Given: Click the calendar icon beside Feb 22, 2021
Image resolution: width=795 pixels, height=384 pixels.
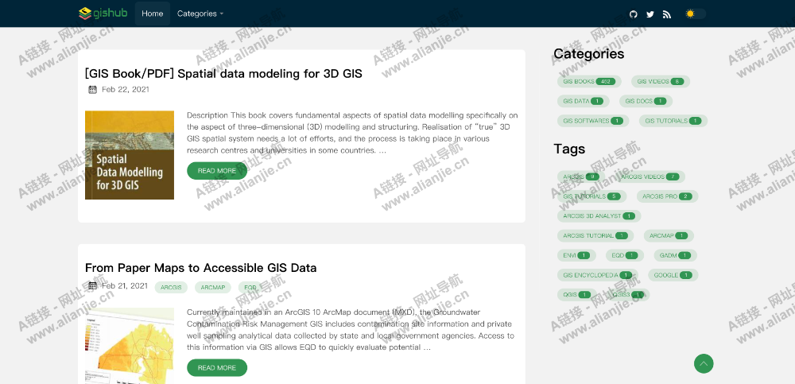Looking at the screenshot, I should 92,90.
